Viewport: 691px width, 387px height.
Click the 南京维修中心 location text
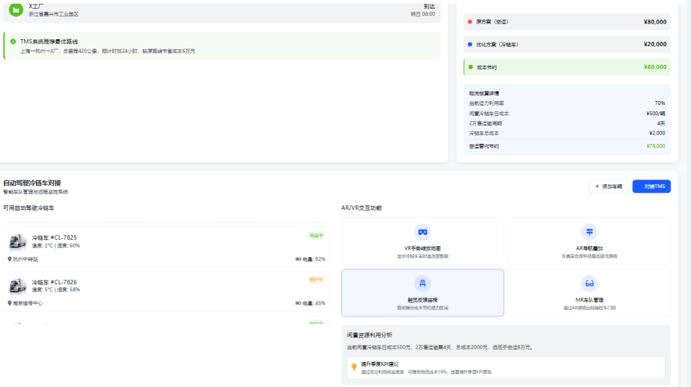click(28, 303)
